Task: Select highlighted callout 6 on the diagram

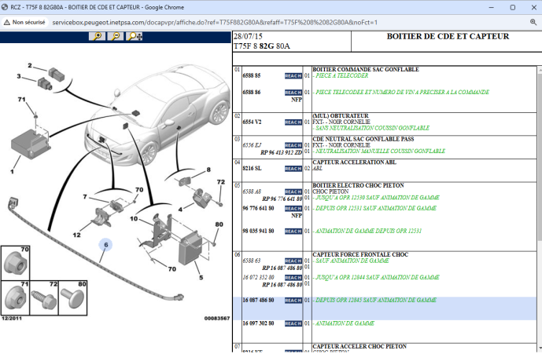Action: point(105,245)
